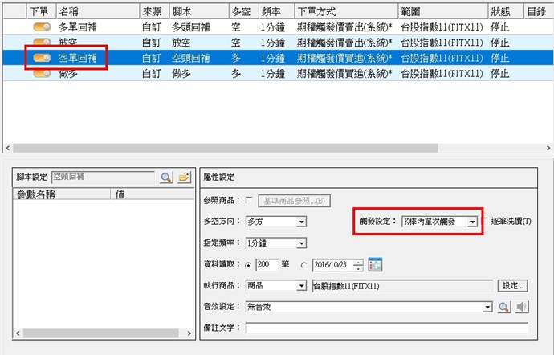554x355 pixels.
Task: Sort by the 頻率 column header
Action: pos(276,12)
